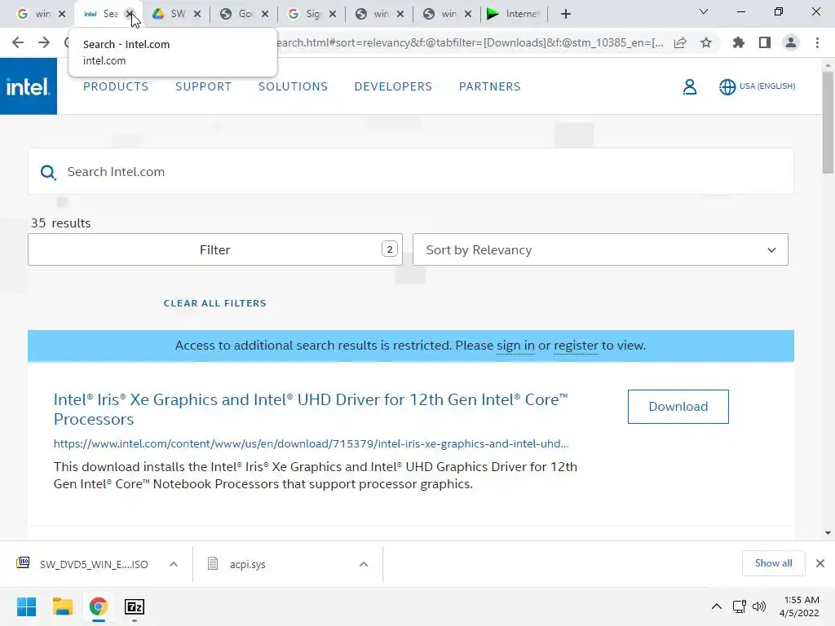The width and height of the screenshot is (835, 626).
Task: Go back to the previous page
Action: [x=18, y=42]
